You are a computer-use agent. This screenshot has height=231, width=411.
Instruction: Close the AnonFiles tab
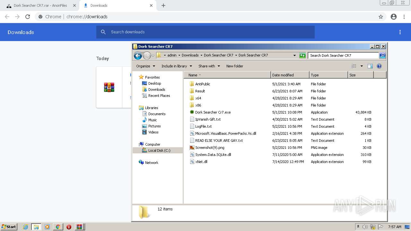tap(74, 5)
